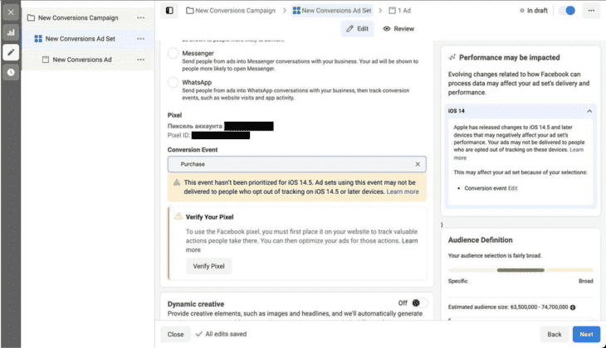Open the bar chart insights icon in the left rail

pyautogui.click(x=11, y=32)
